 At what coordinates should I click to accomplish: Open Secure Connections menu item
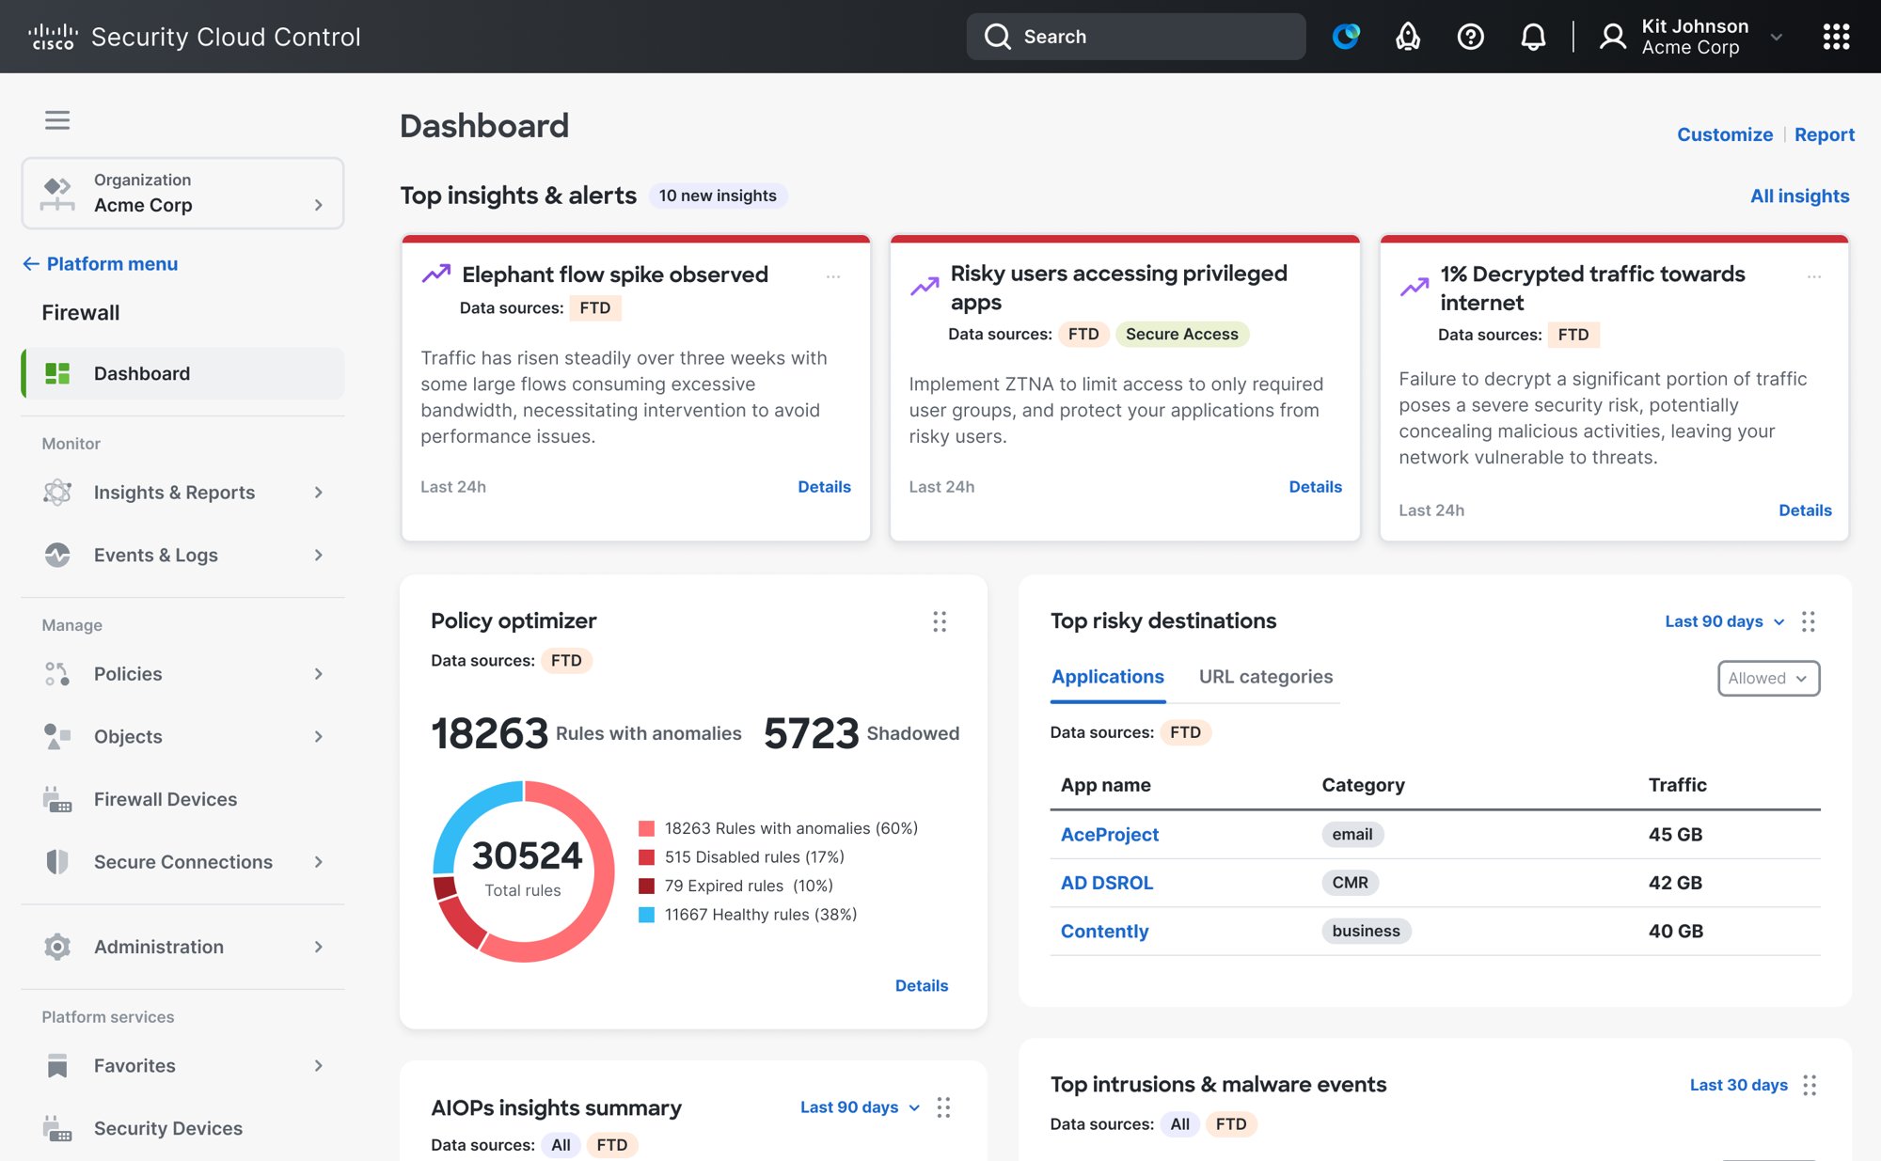pos(182,862)
